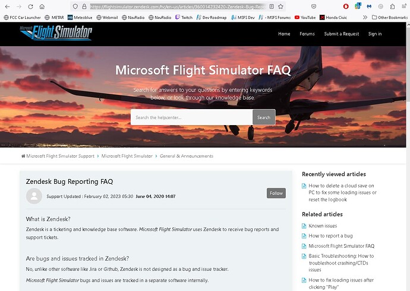Screen dimensions: 410x291
Task: Open the METAR bookmark
Action: 54,17
